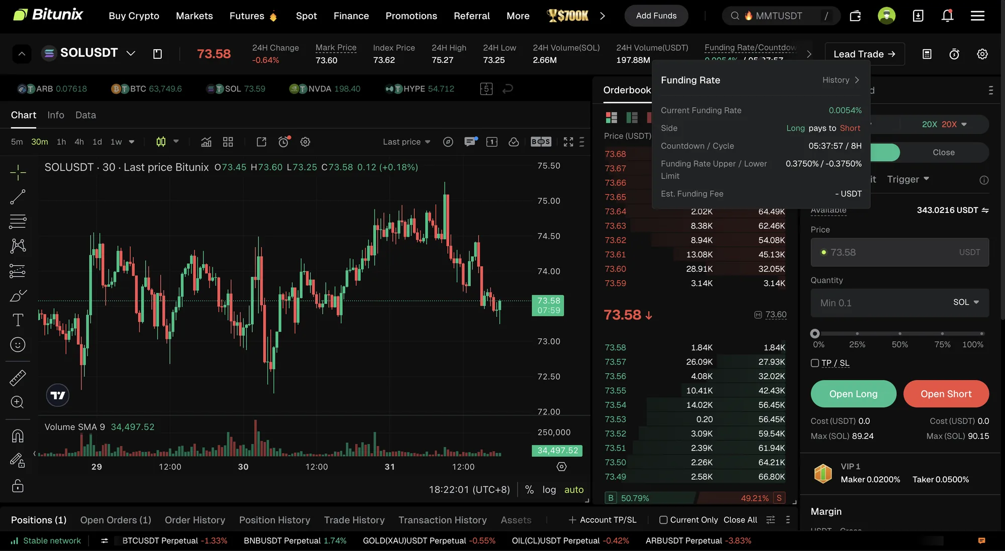Open the chart layout grid icon
The image size is (1005, 551).
(228, 142)
